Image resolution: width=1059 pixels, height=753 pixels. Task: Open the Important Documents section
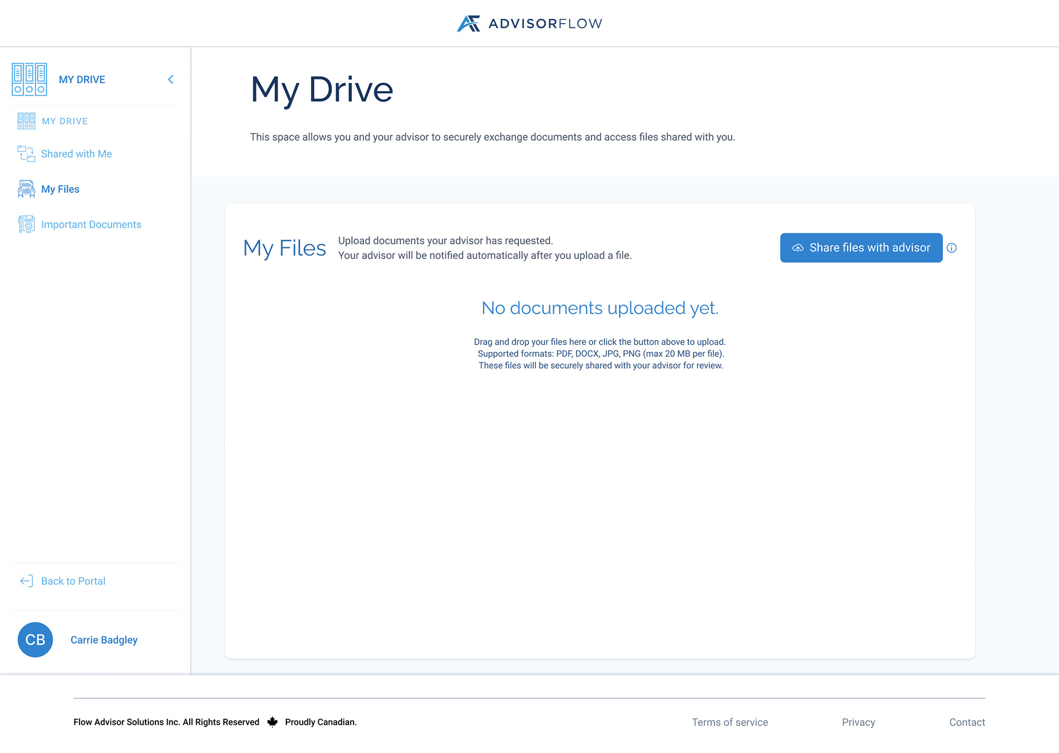click(x=91, y=224)
